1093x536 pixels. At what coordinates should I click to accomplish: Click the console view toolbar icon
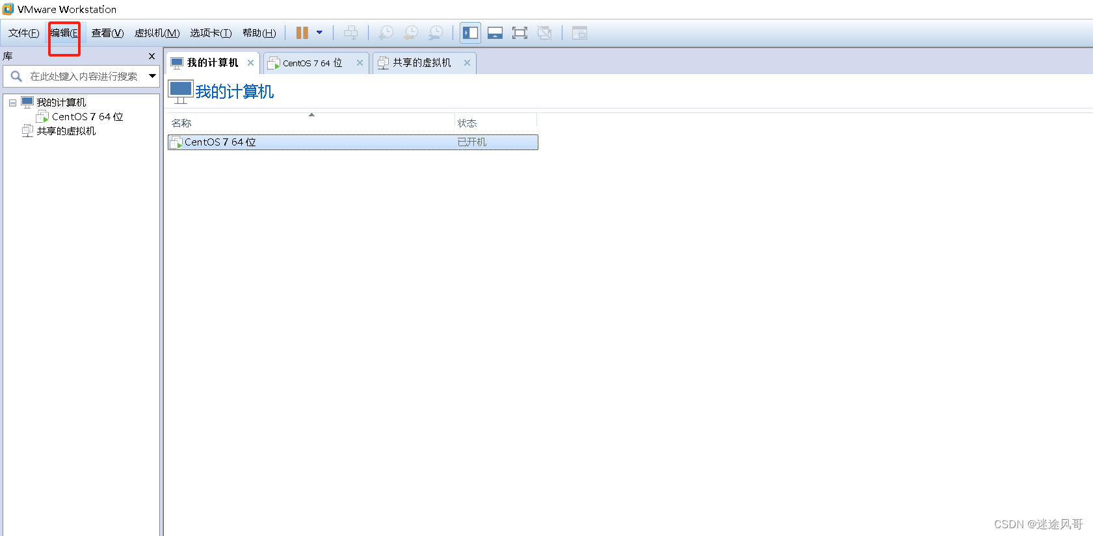click(579, 32)
